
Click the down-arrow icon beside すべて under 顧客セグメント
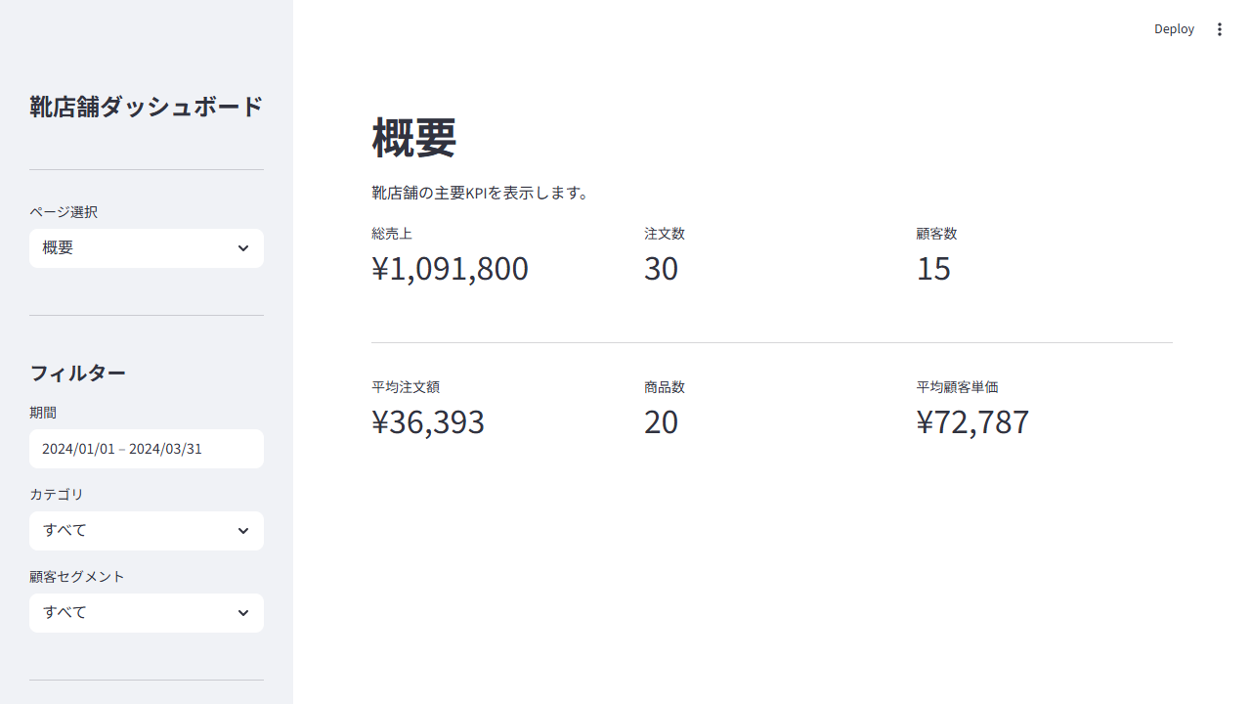(243, 612)
